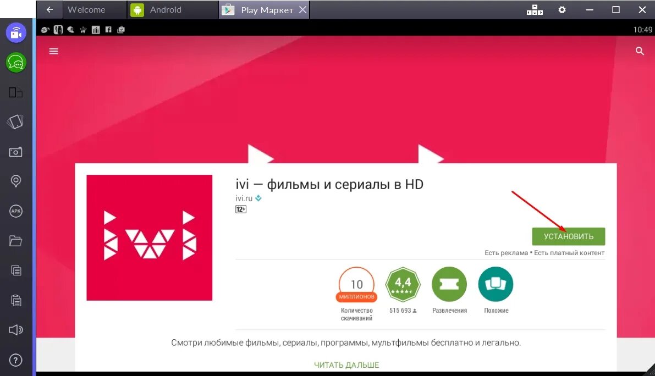Click the screen layout toggle icon in sidebar
The image size is (655, 376).
tap(16, 92)
